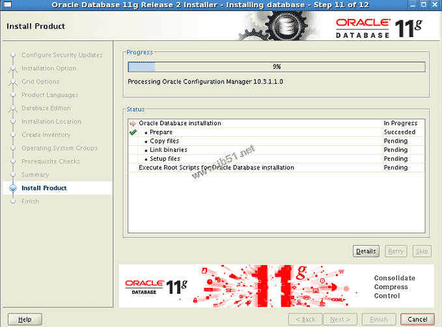442x327 pixels.
Task: Click the Skip button
Action: pyautogui.click(x=422, y=251)
